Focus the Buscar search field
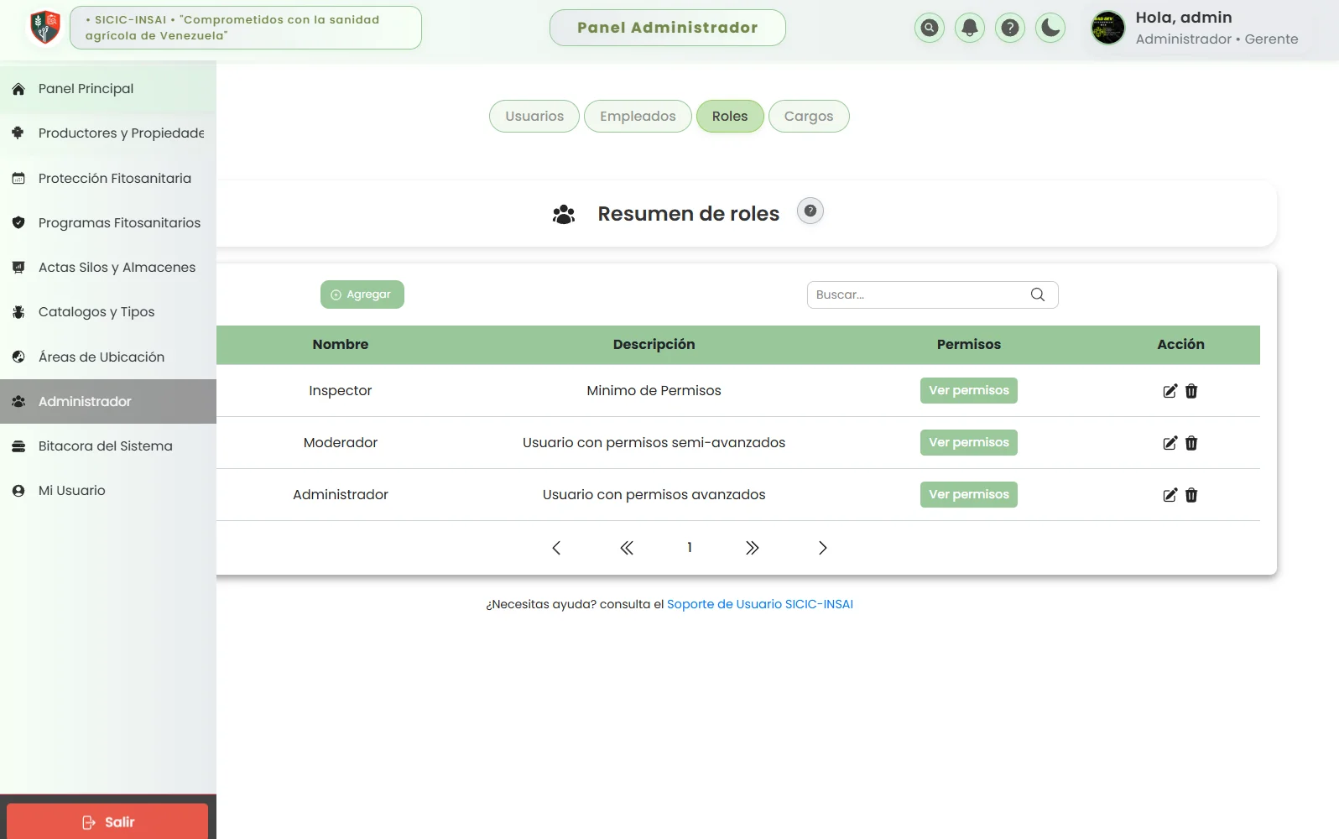The width and height of the screenshot is (1339, 839). click(933, 294)
